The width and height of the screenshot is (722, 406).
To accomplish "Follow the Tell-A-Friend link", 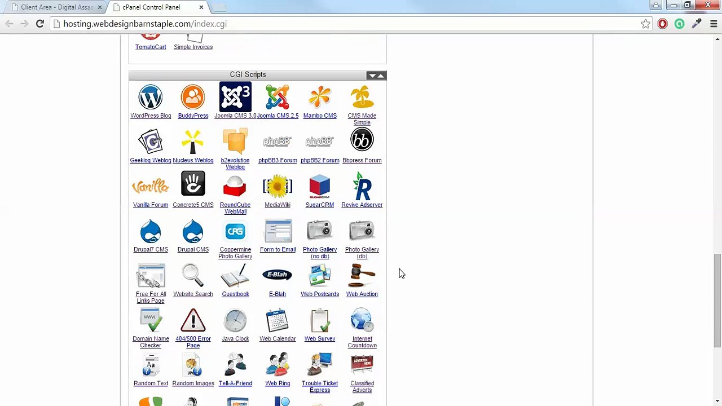I will 235,383.
